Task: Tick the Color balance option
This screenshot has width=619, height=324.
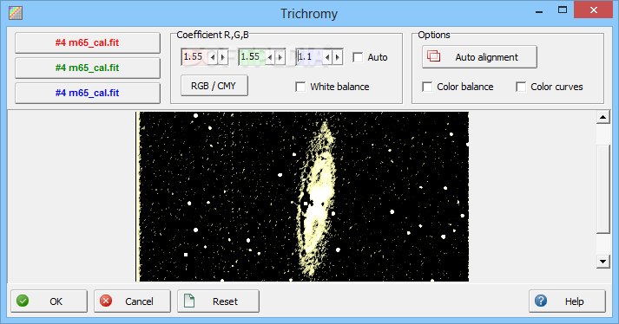Action: tap(427, 87)
